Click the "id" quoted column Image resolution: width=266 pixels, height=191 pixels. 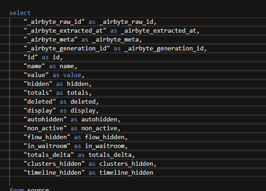(x=31, y=57)
